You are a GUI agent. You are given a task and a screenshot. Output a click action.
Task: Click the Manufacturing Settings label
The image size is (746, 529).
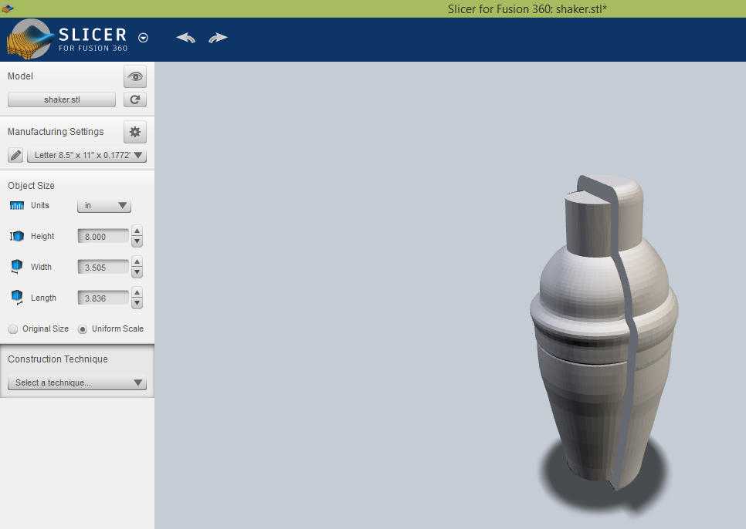click(x=56, y=132)
